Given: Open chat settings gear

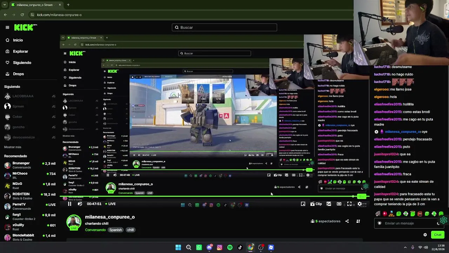Looking at the screenshot, I should click(x=425, y=235).
